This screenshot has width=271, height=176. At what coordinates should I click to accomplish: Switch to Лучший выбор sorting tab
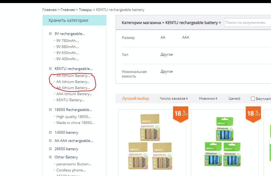point(135,98)
